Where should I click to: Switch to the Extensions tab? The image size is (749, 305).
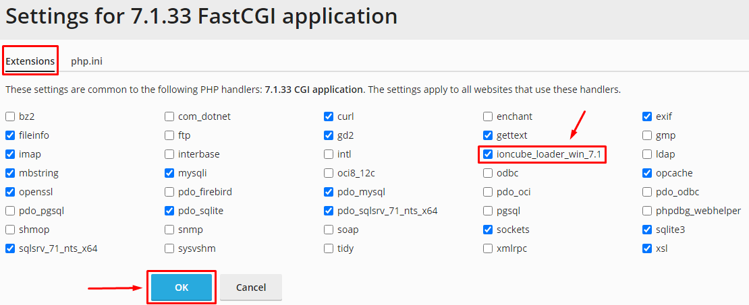click(x=30, y=61)
